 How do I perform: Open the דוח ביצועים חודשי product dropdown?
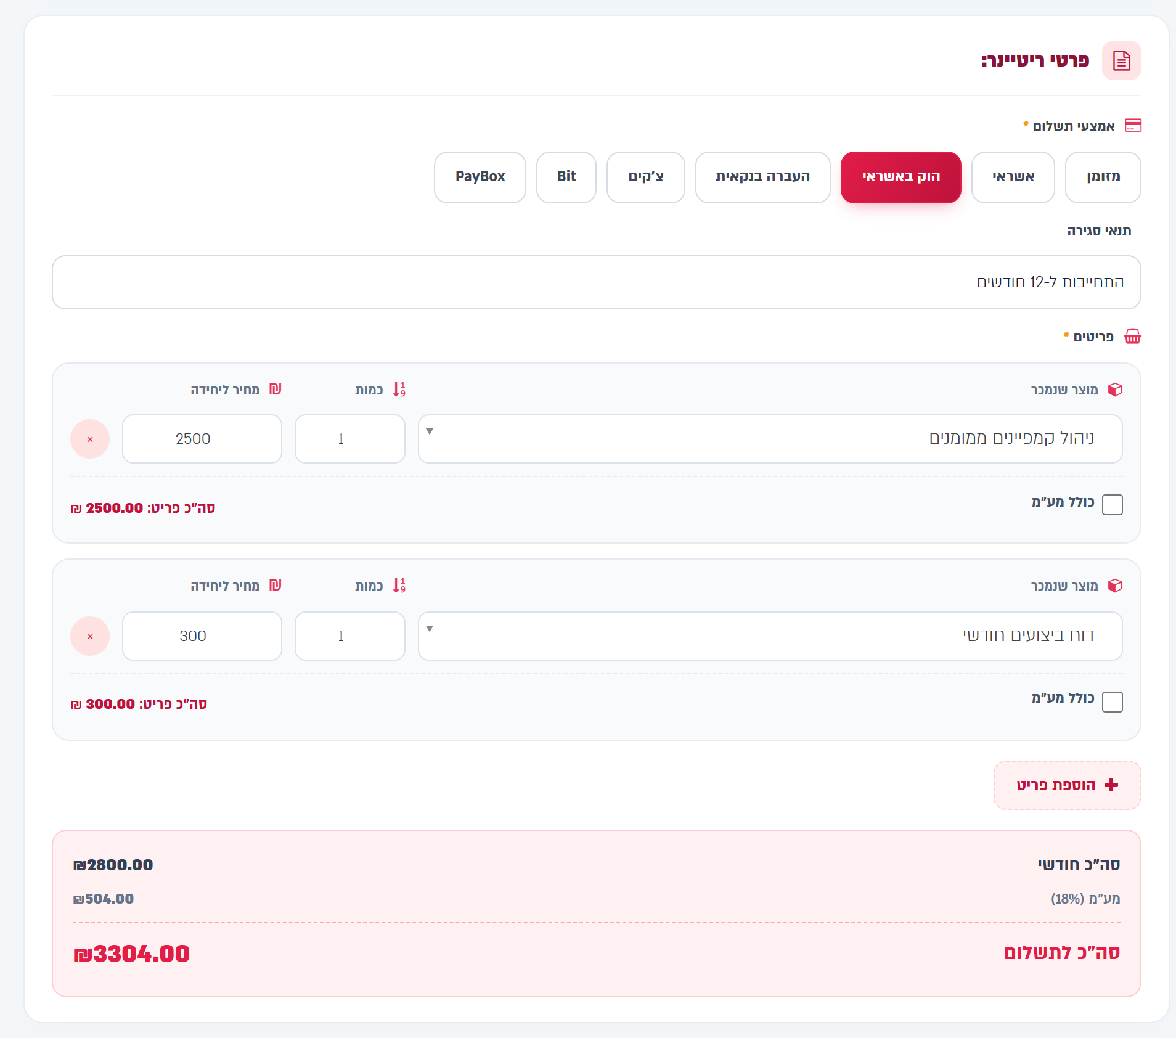coord(770,636)
